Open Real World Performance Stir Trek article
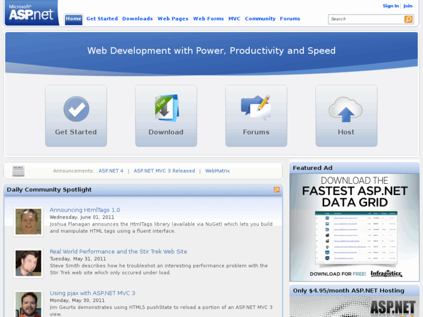Viewport: 423px width, 317px height. tap(118, 251)
